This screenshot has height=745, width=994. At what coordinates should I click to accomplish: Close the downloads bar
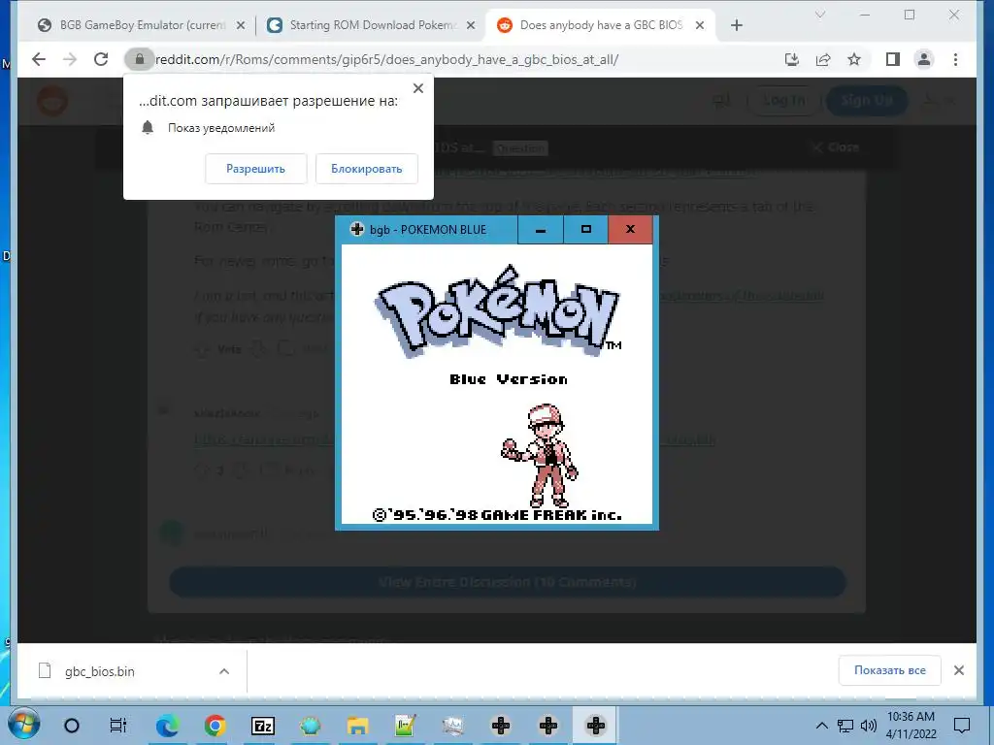[959, 670]
